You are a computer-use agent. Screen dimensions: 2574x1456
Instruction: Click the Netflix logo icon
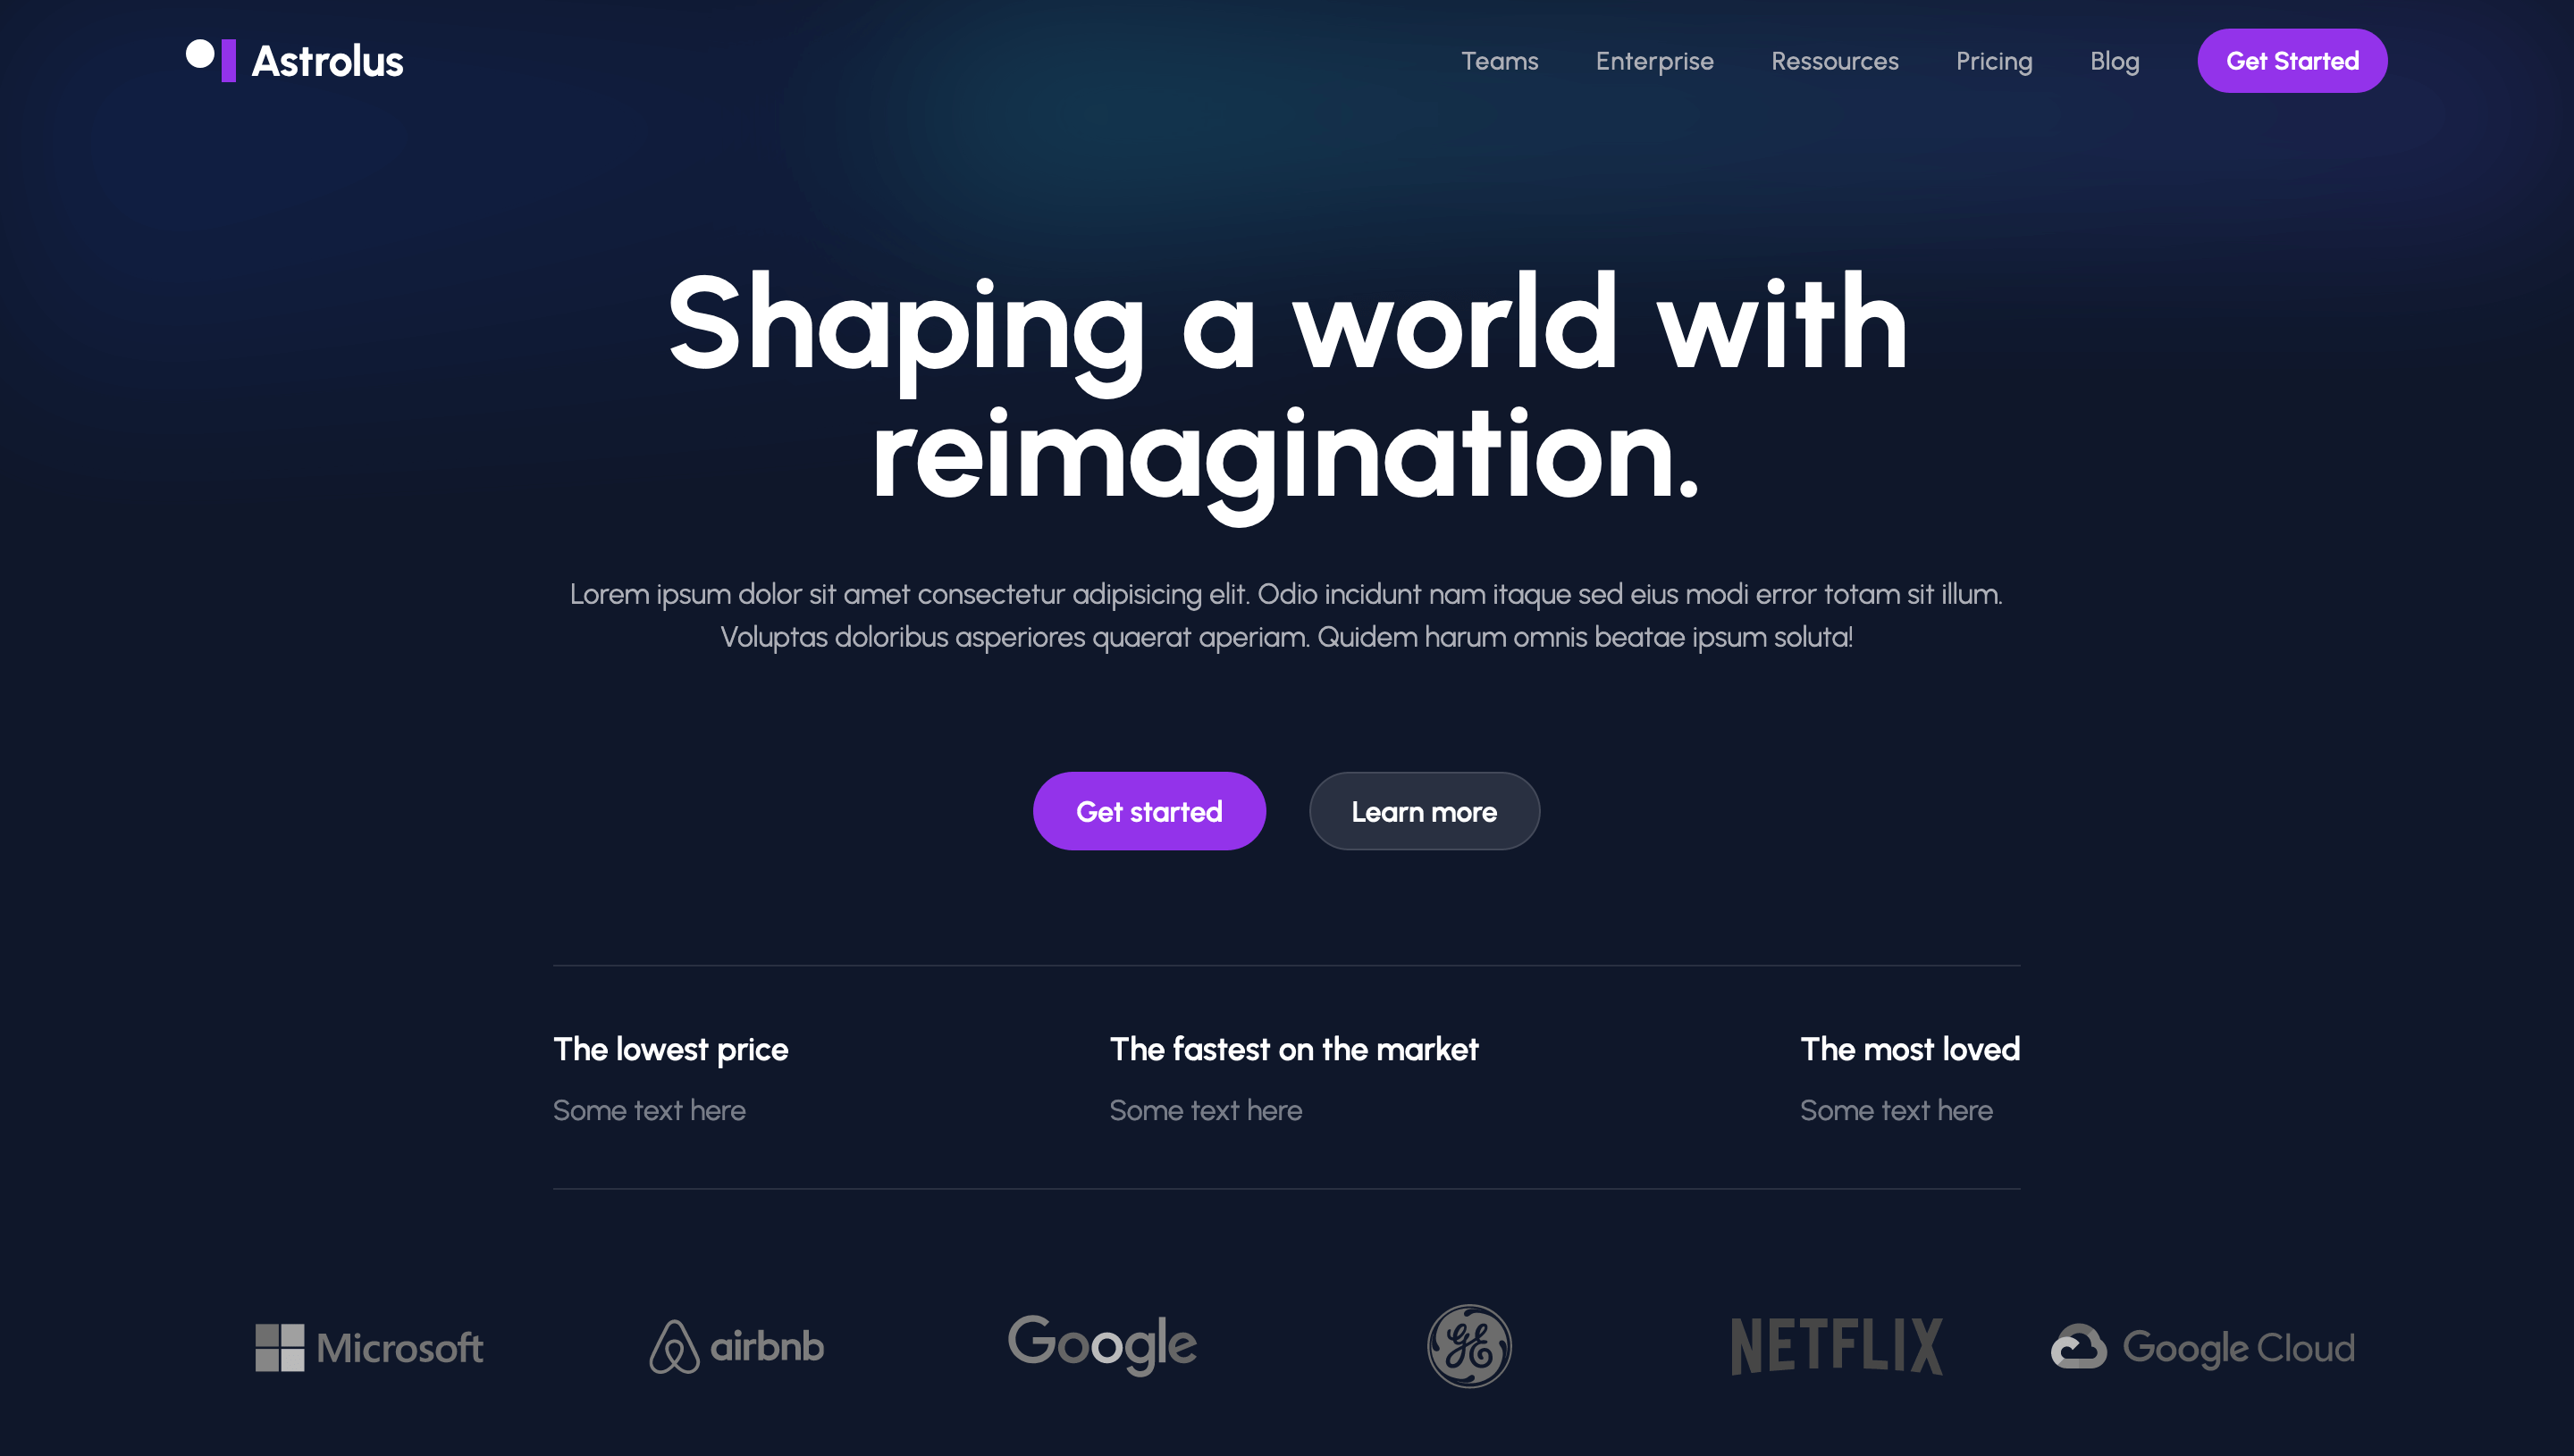[x=1835, y=1346]
